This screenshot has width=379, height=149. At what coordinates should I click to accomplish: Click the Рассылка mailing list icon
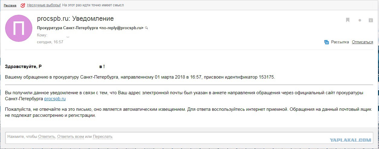click(x=326, y=42)
